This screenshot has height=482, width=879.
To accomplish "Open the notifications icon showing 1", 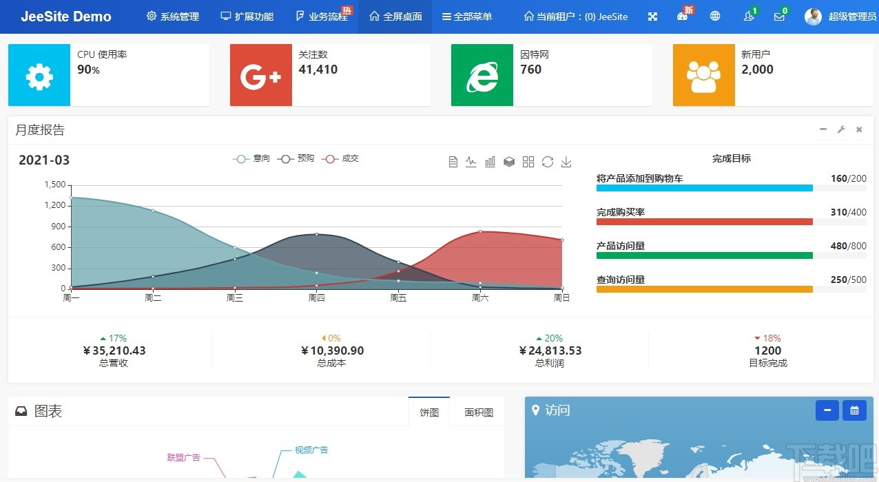I will click(x=749, y=17).
